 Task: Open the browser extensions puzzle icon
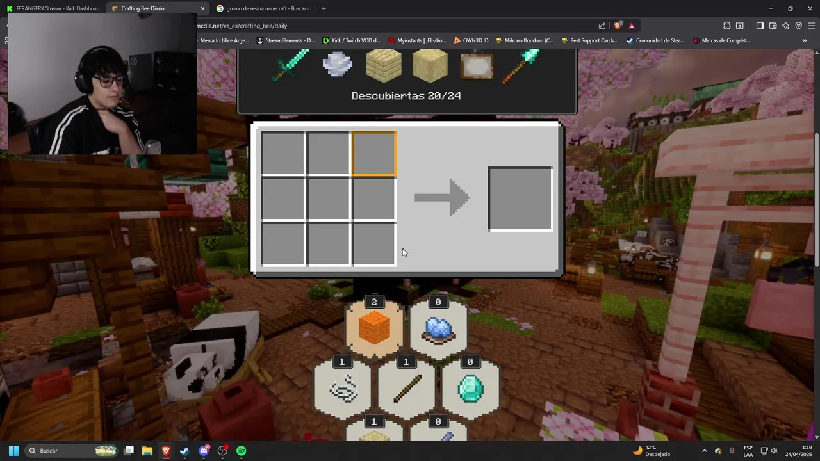(x=727, y=26)
